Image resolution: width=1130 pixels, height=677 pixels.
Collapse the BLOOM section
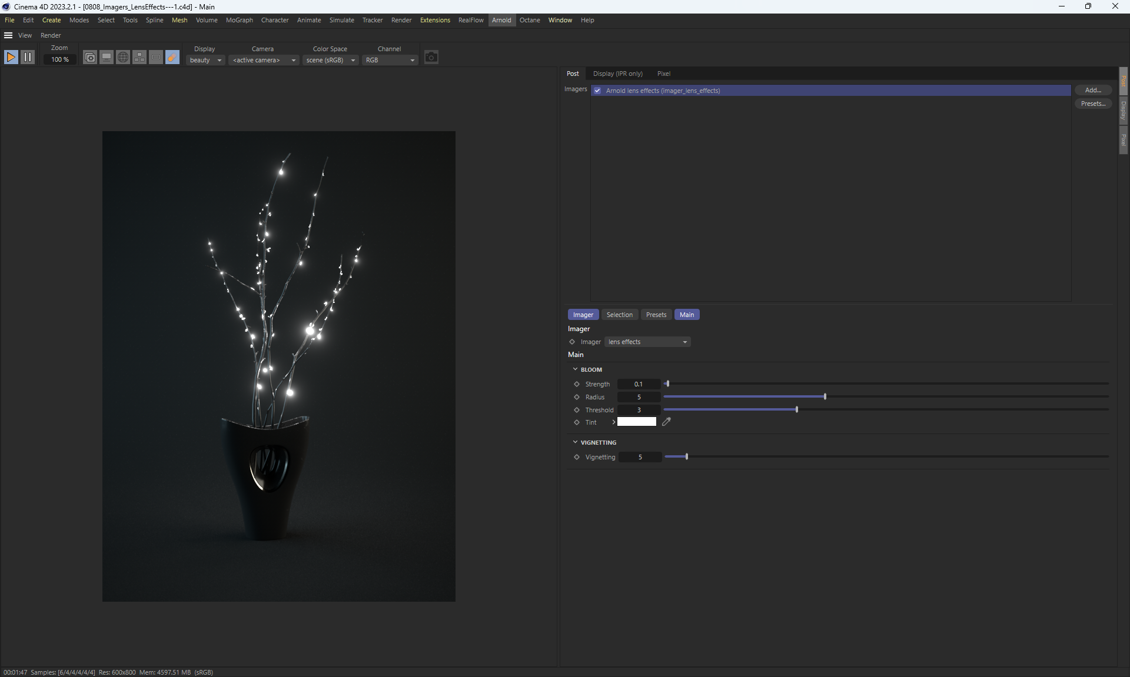point(575,369)
